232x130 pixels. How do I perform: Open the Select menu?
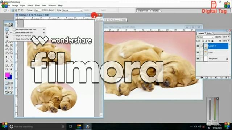tap(30, 6)
